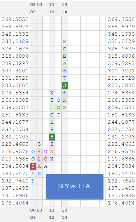The height and width of the screenshot is (222, 136).
Task: Click the O cell in the 259.0587 row
Action: [58, 108]
